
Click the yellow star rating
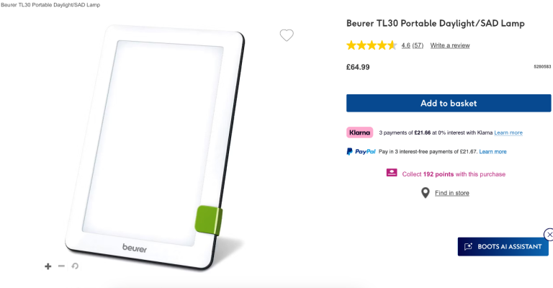(x=372, y=45)
